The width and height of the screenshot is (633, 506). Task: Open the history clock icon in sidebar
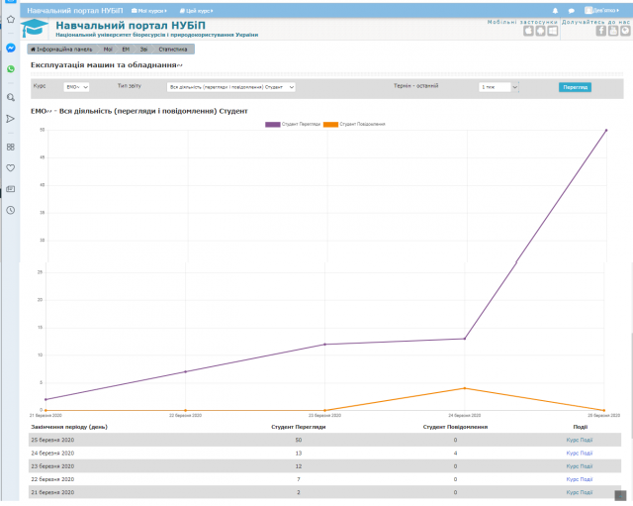point(10,210)
